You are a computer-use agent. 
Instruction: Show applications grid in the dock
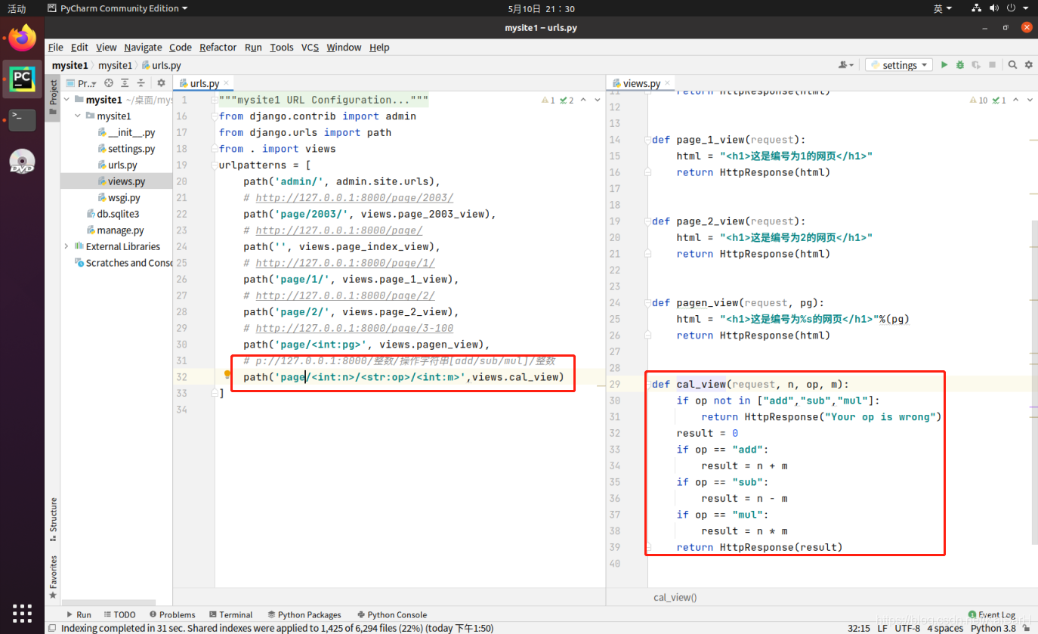tap(22, 613)
